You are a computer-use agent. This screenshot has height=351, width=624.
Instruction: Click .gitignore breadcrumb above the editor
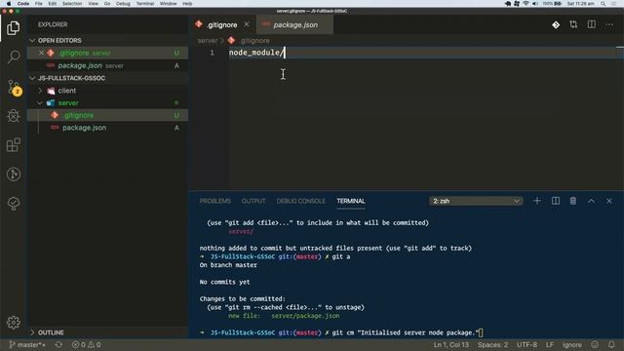coord(254,41)
